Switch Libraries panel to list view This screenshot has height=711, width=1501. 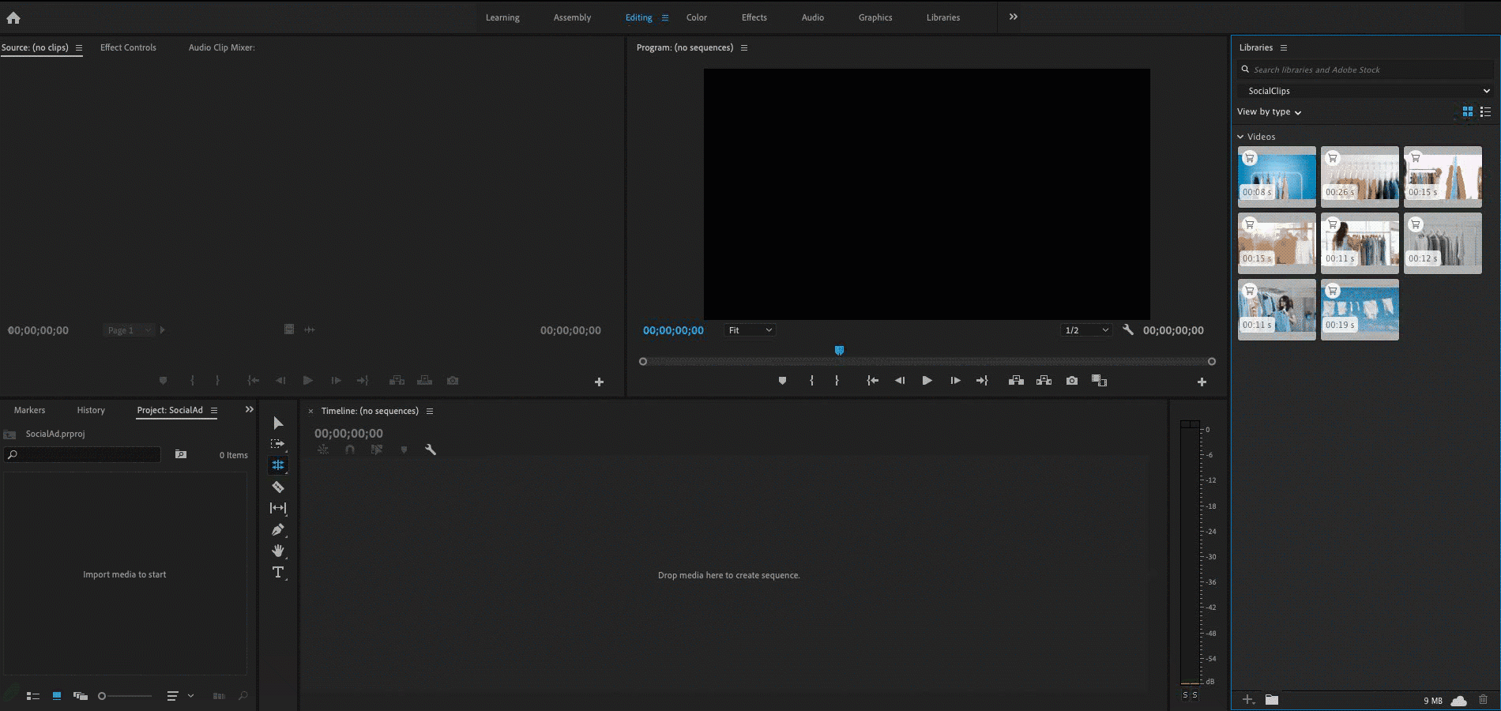click(1485, 112)
